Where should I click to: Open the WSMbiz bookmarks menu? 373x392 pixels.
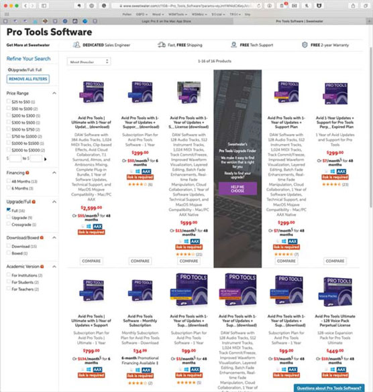point(199,14)
